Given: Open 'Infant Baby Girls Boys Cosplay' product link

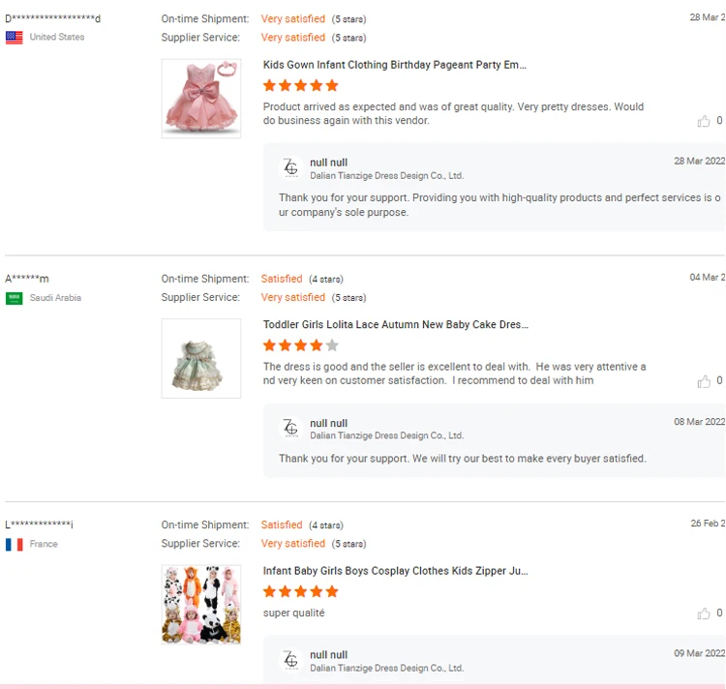Looking at the screenshot, I should coord(396,571).
